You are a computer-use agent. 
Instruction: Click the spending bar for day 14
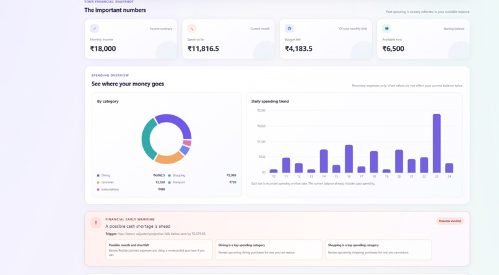[x=324, y=161]
